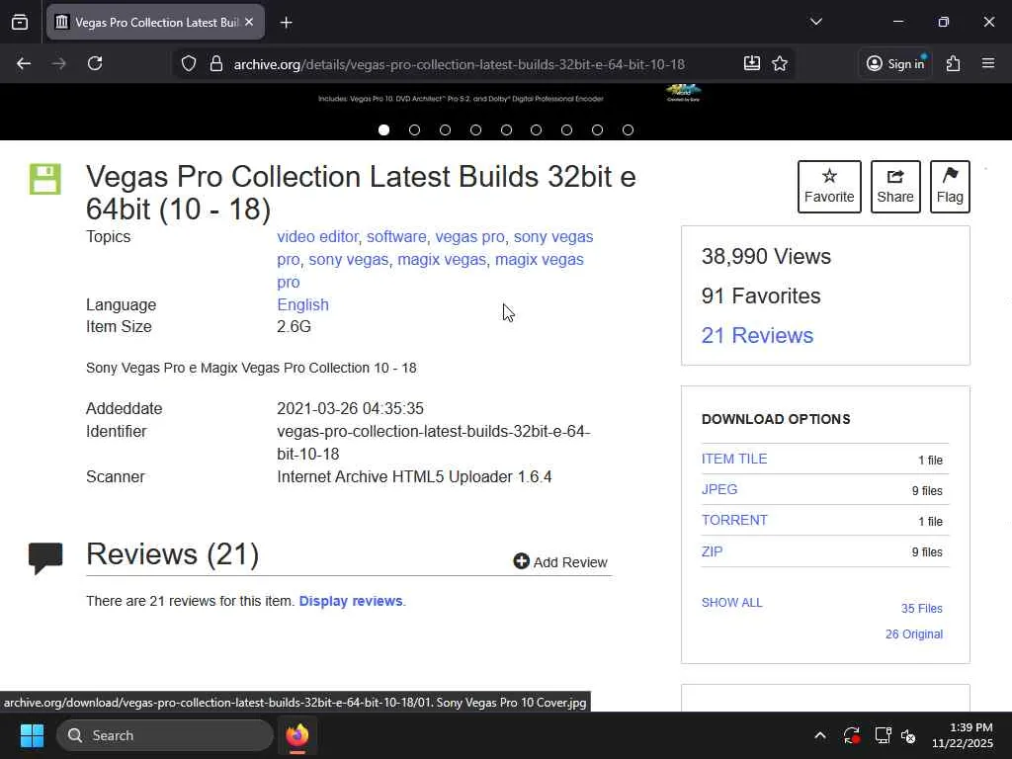Click the taskbar Search box
The width and height of the screenshot is (1012, 759).
point(165,735)
